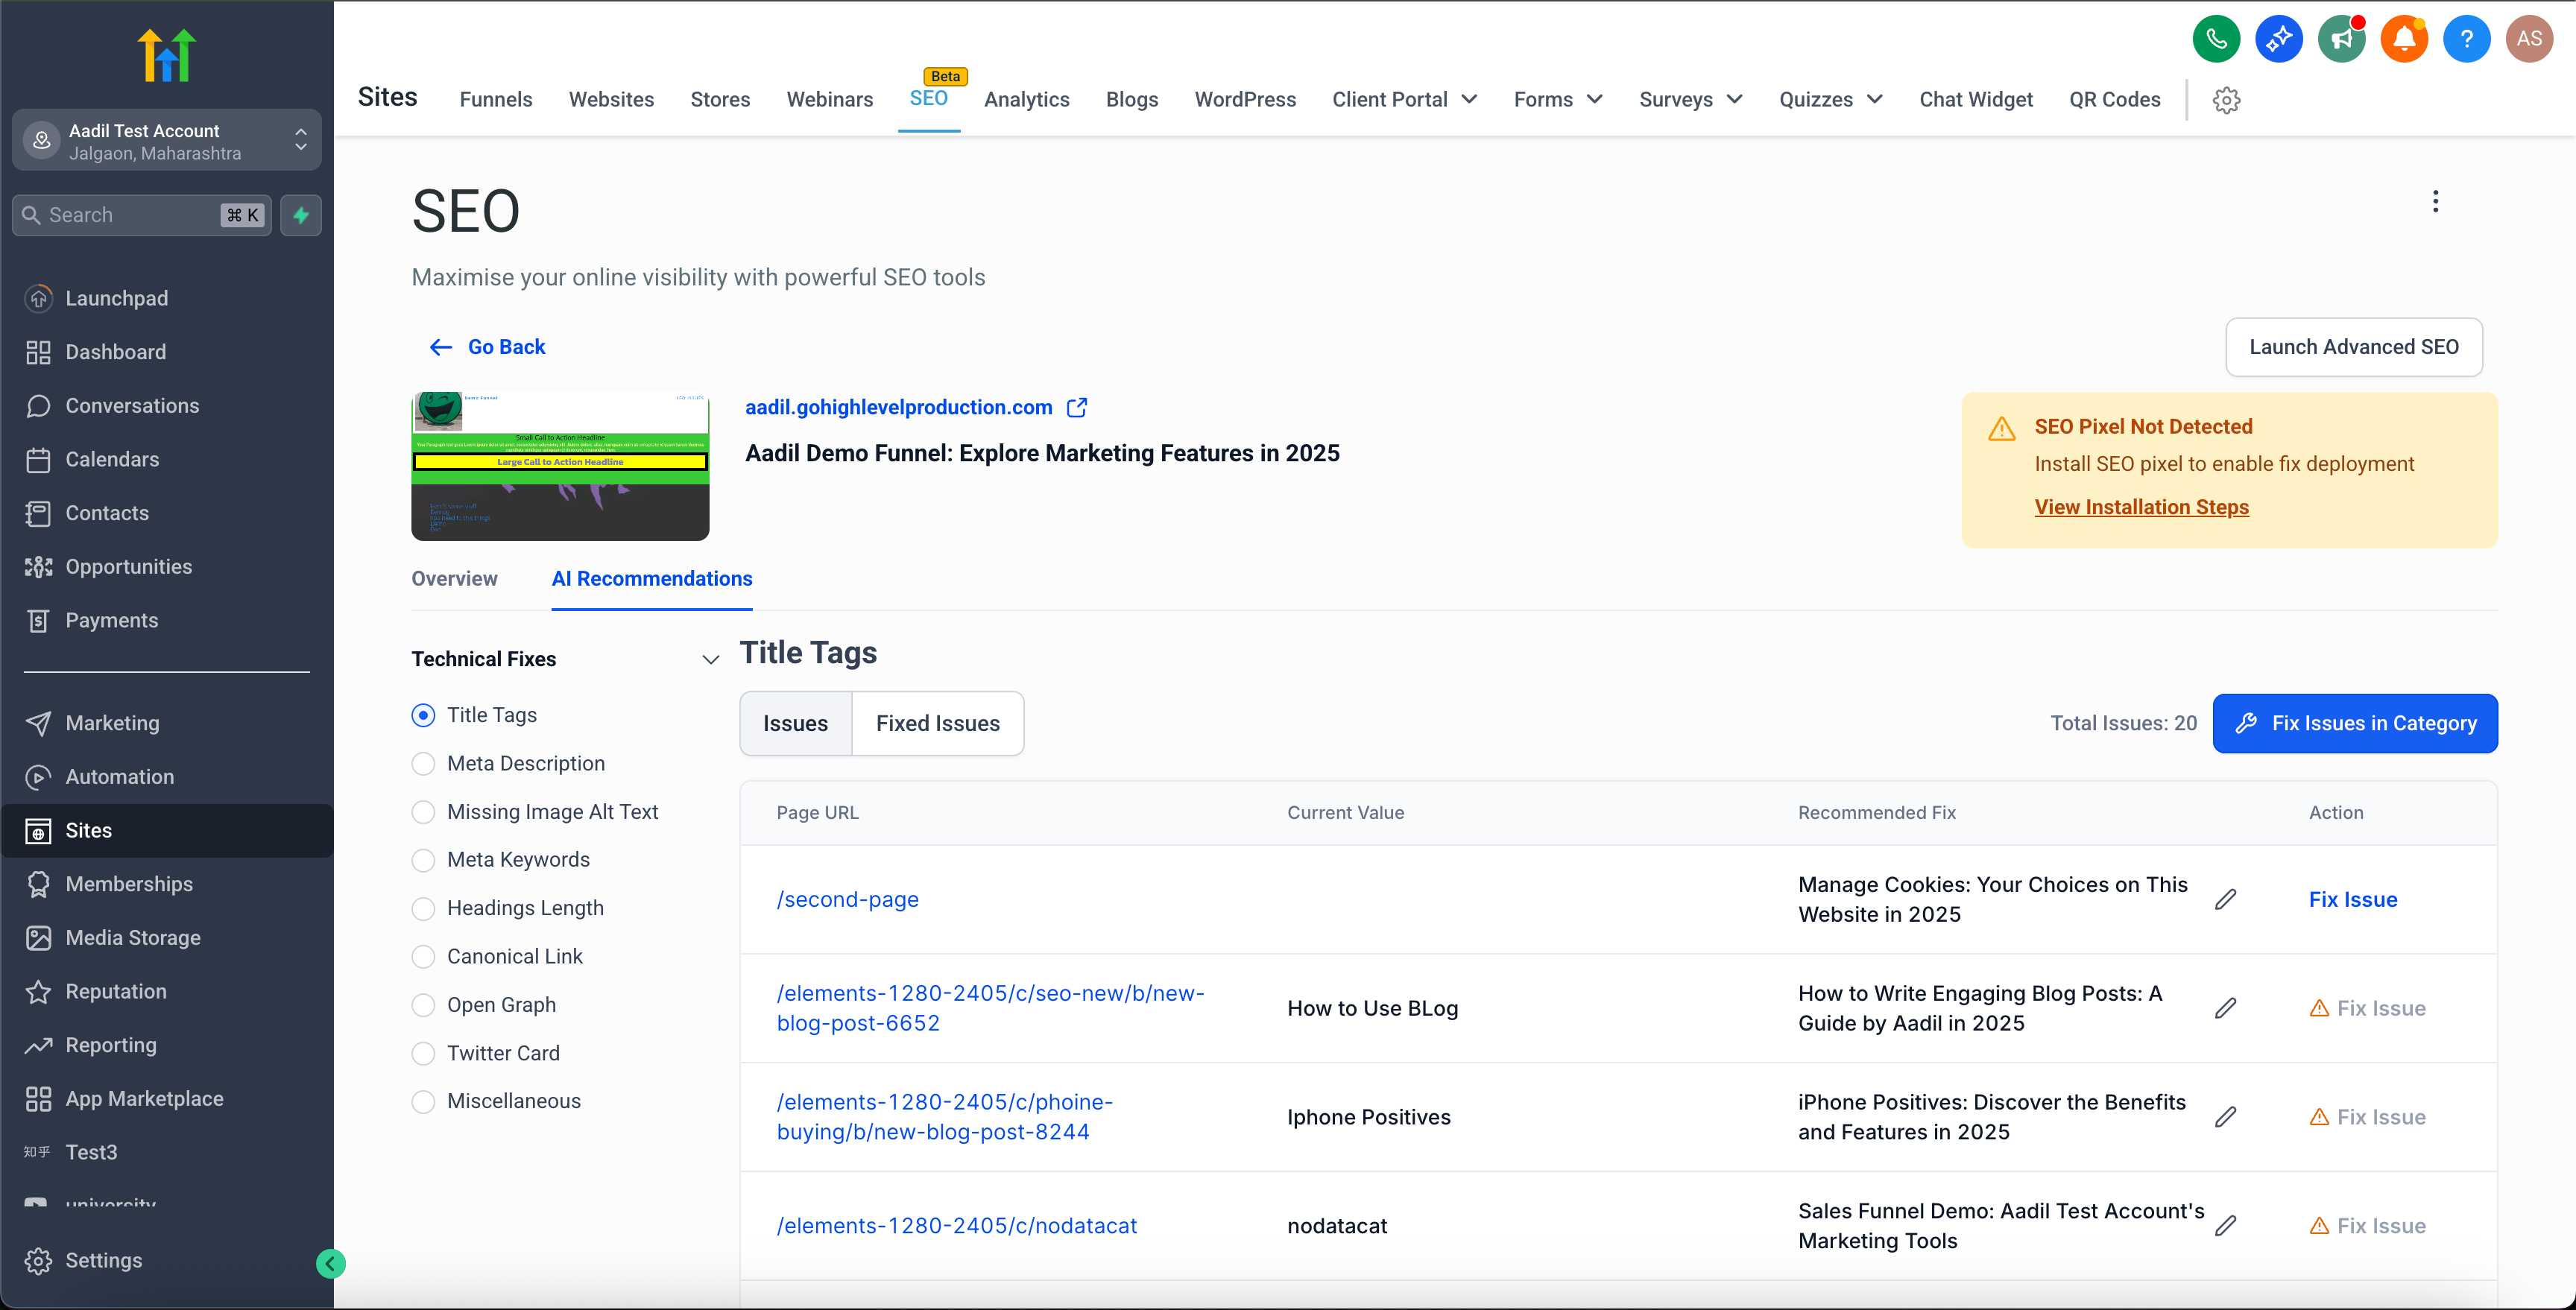
Task: Click the megaphone announcements icon
Action: tap(2340, 40)
